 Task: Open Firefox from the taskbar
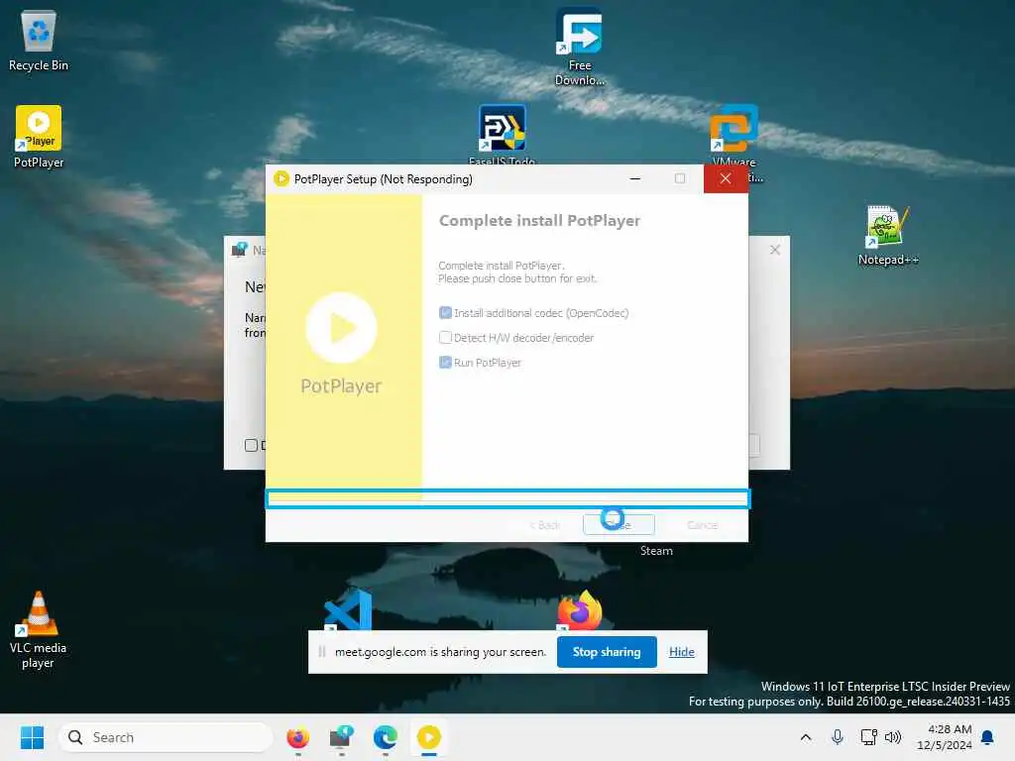297,737
